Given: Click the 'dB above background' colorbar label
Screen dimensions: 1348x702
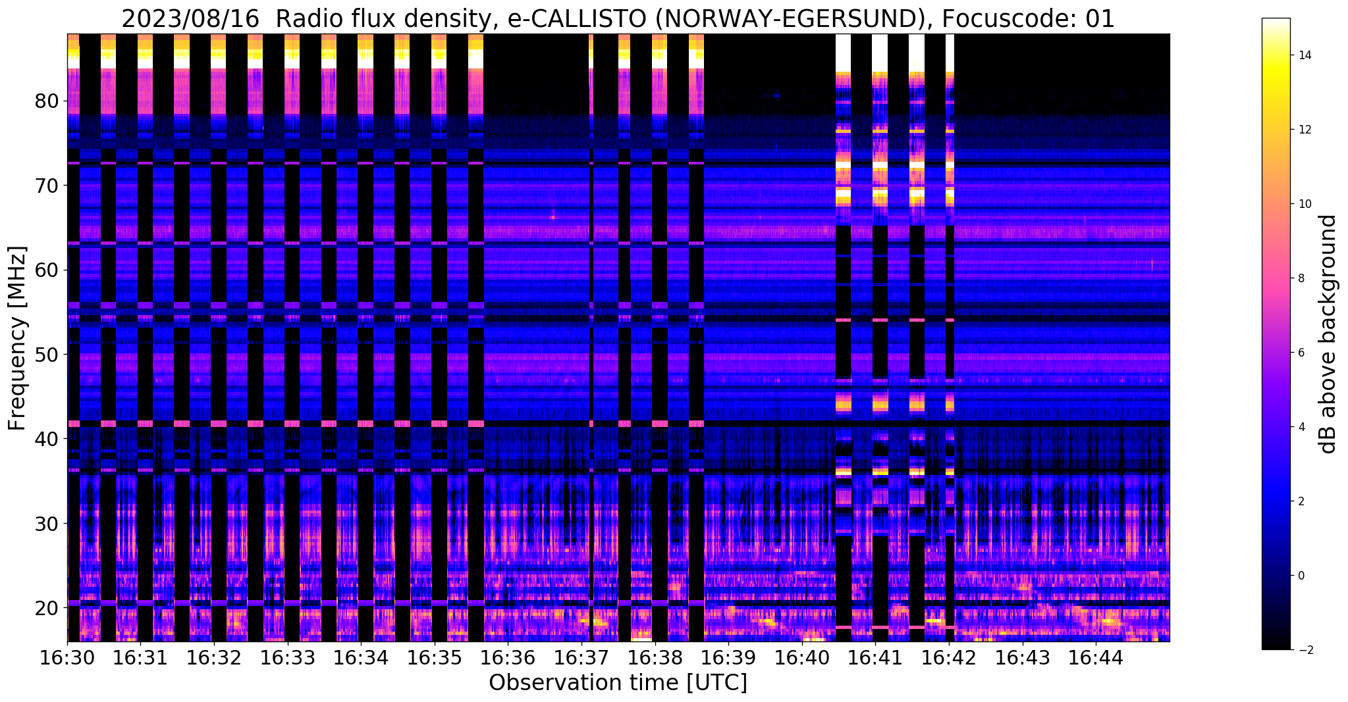Looking at the screenshot, I should pyautogui.click(x=1328, y=334).
